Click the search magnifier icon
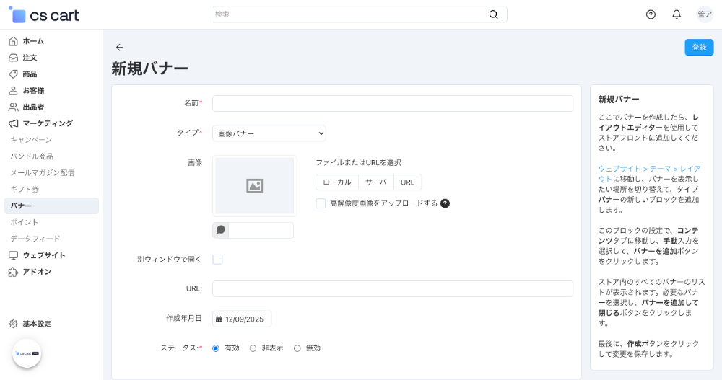This screenshot has width=722, height=380. (493, 14)
